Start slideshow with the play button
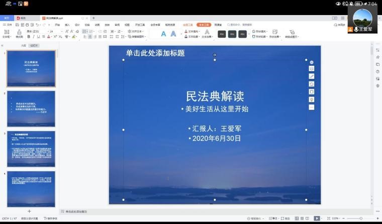Image resolution: width=382 pixels, height=224 pixels. point(317,218)
